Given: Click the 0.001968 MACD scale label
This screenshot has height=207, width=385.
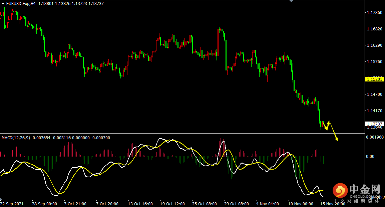Looking at the screenshot, I should (375, 137).
